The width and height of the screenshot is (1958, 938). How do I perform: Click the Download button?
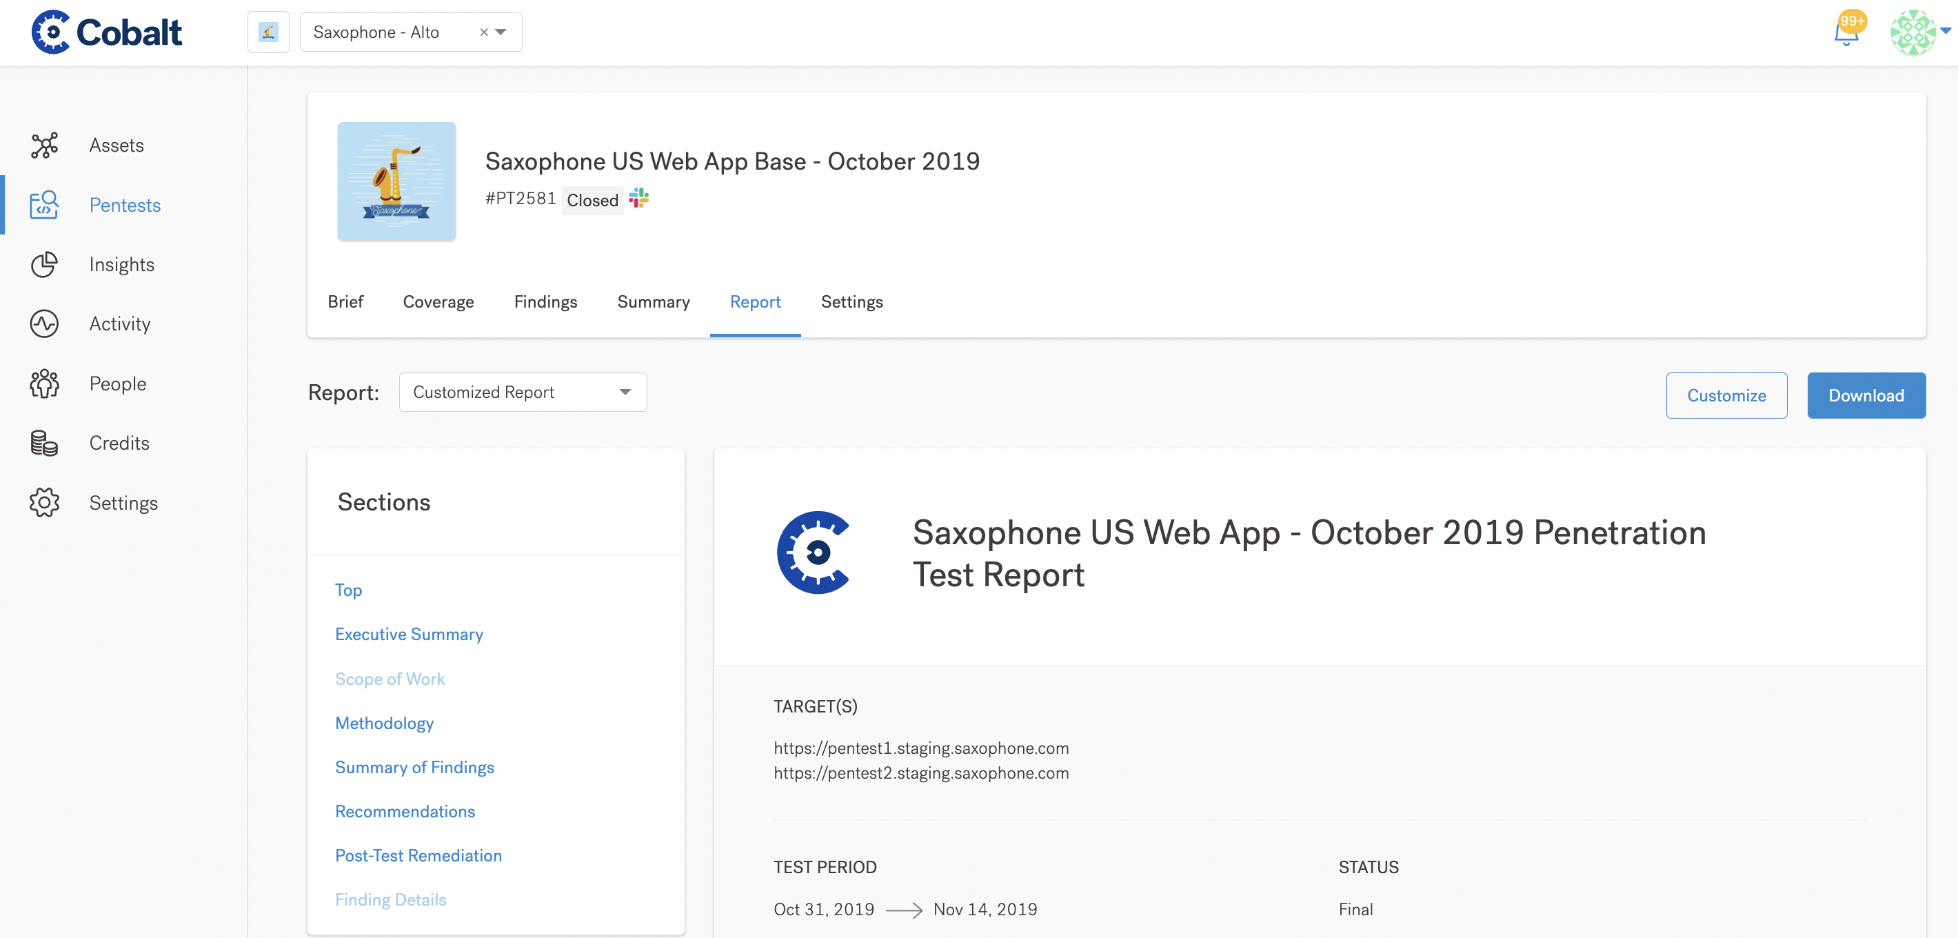pos(1866,395)
